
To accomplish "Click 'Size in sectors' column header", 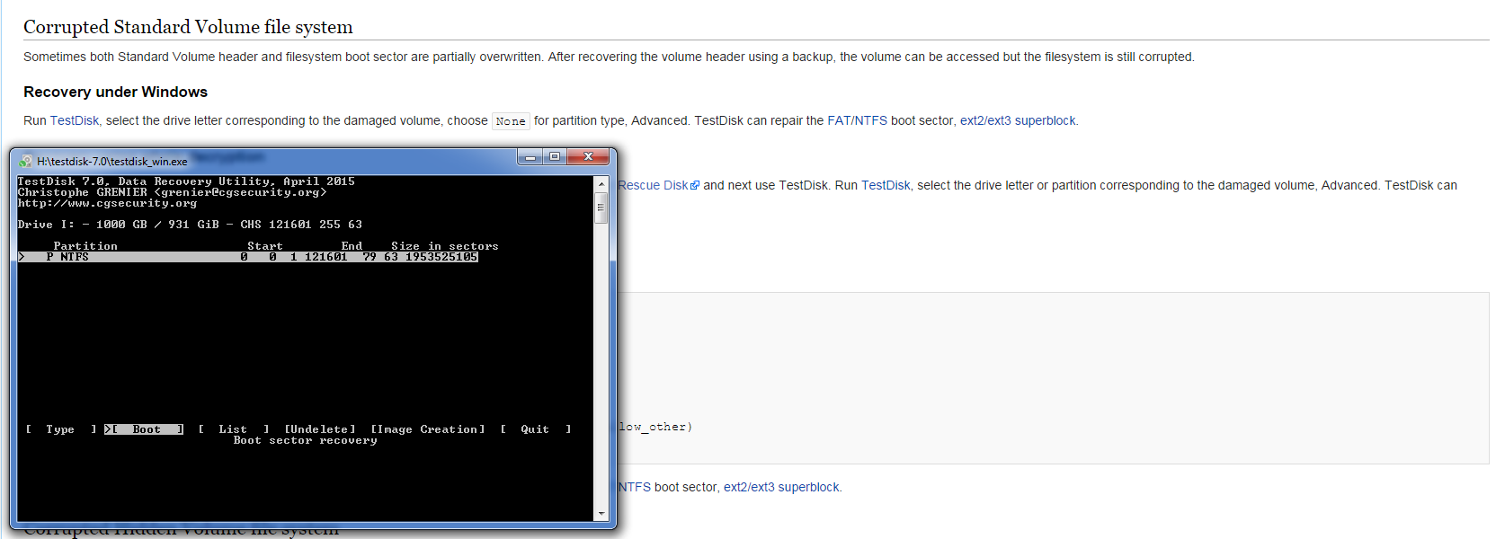I will tap(444, 246).
